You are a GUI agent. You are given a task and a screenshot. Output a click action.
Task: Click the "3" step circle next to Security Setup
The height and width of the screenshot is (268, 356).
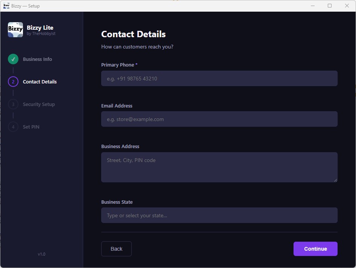pos(13,104)
